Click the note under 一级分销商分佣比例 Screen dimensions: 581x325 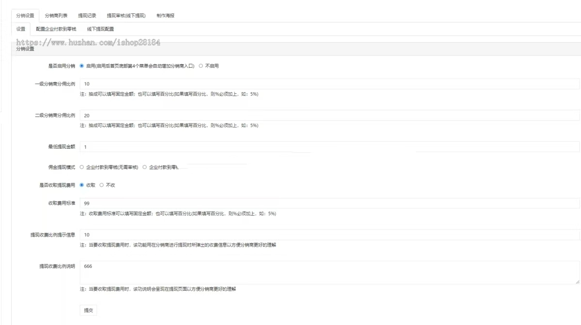pyautogui.click(x=169, y=94)
